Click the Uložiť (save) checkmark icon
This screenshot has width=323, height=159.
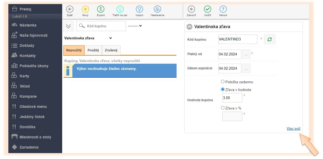[207, 9]
